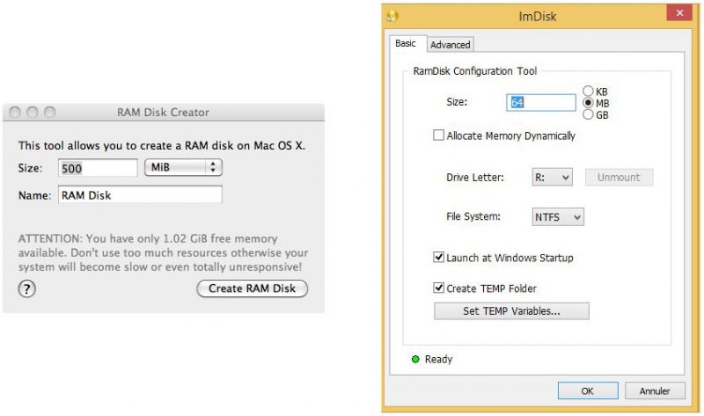Click Create RAM Disk button
This screenshot has width=704, height=416.
[x=253, y=288]
